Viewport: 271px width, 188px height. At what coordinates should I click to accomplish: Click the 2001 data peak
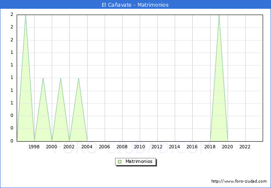click(x=61, y=78)
